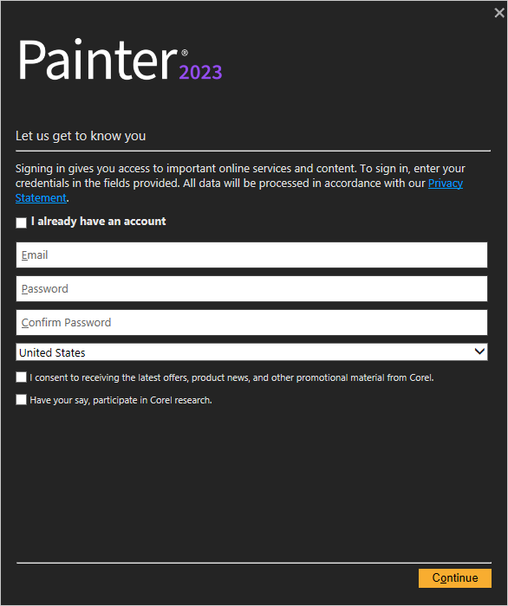Close the Painter 2023 sign-in dialog
The image size is (508, 606).
pyautogui.click(x=499, y=13)
